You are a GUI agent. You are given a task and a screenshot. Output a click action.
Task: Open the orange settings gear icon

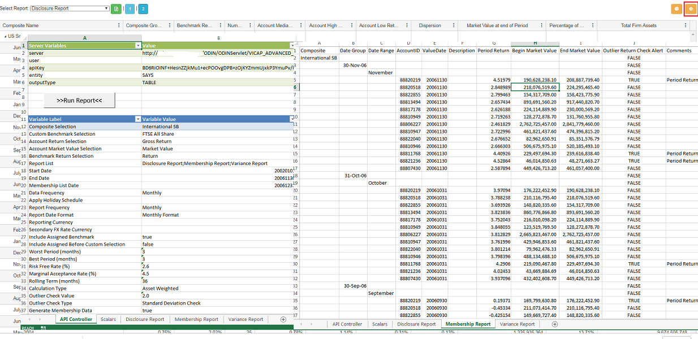pos(690,9)
